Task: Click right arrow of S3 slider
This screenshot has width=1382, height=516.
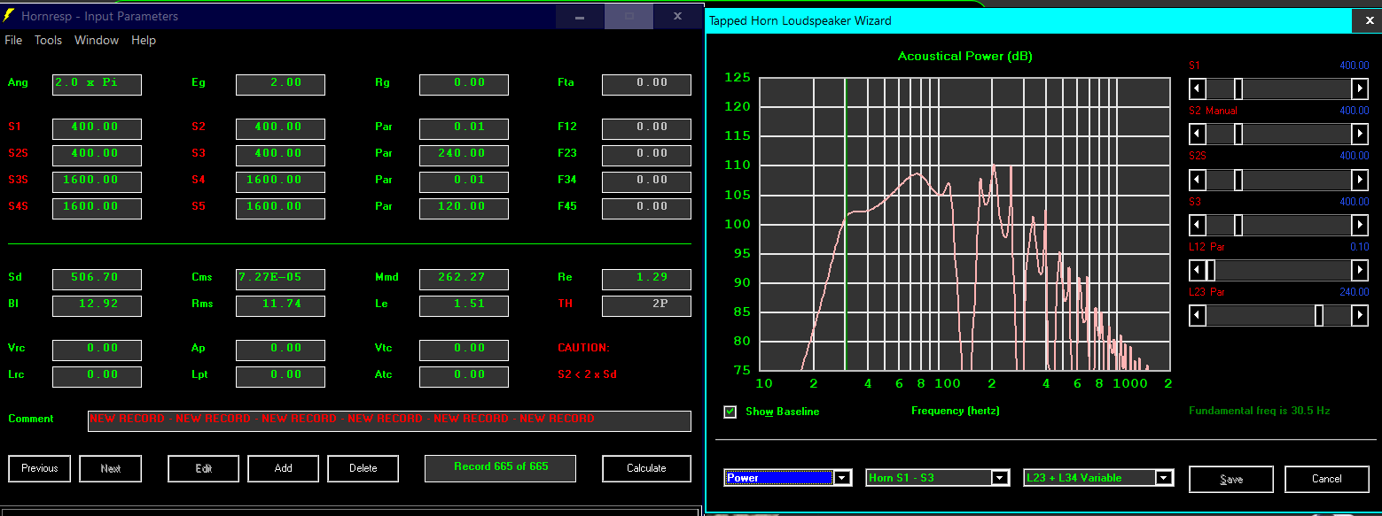Action: click(x=1360, y=225)
